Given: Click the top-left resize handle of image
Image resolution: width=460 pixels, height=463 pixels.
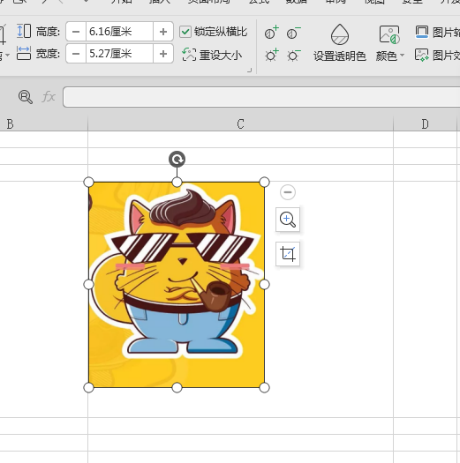Looking at the screenshot, I should (x=88, y=183).
